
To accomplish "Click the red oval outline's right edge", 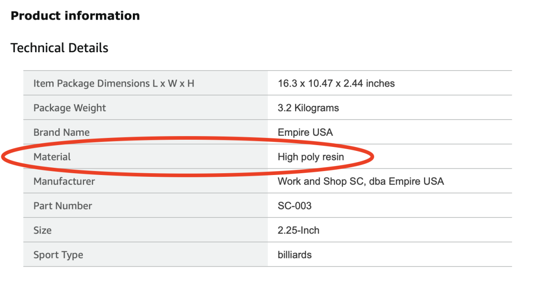I will [x=372, y=157].
